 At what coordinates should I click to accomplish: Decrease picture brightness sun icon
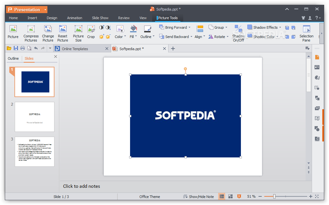[108, 37]
